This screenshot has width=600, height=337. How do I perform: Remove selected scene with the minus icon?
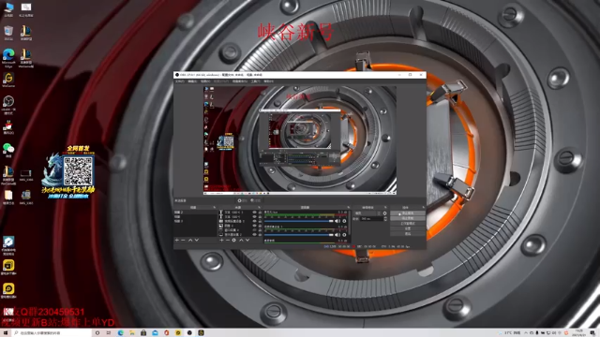click(183, 240)
